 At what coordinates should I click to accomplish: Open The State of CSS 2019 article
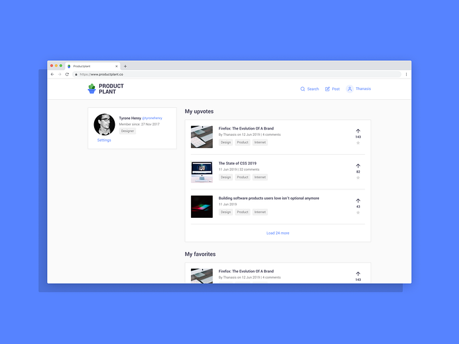238,163
